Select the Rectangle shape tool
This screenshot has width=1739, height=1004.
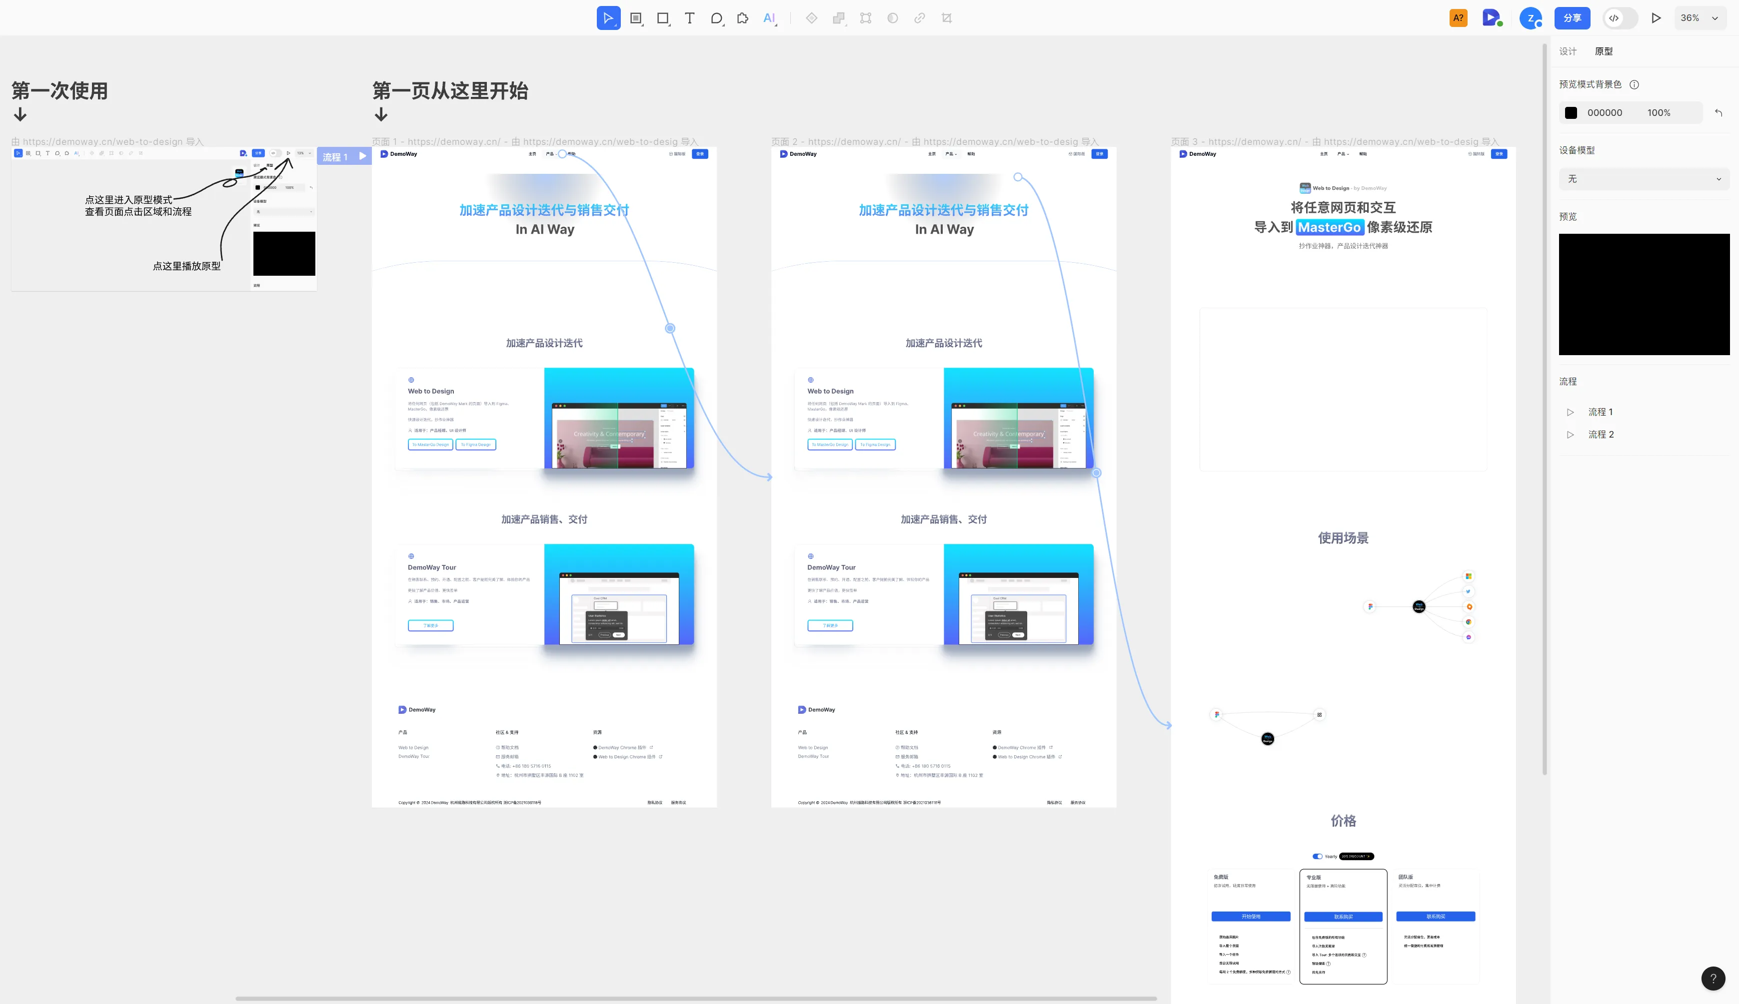click(x=662, y=18)
